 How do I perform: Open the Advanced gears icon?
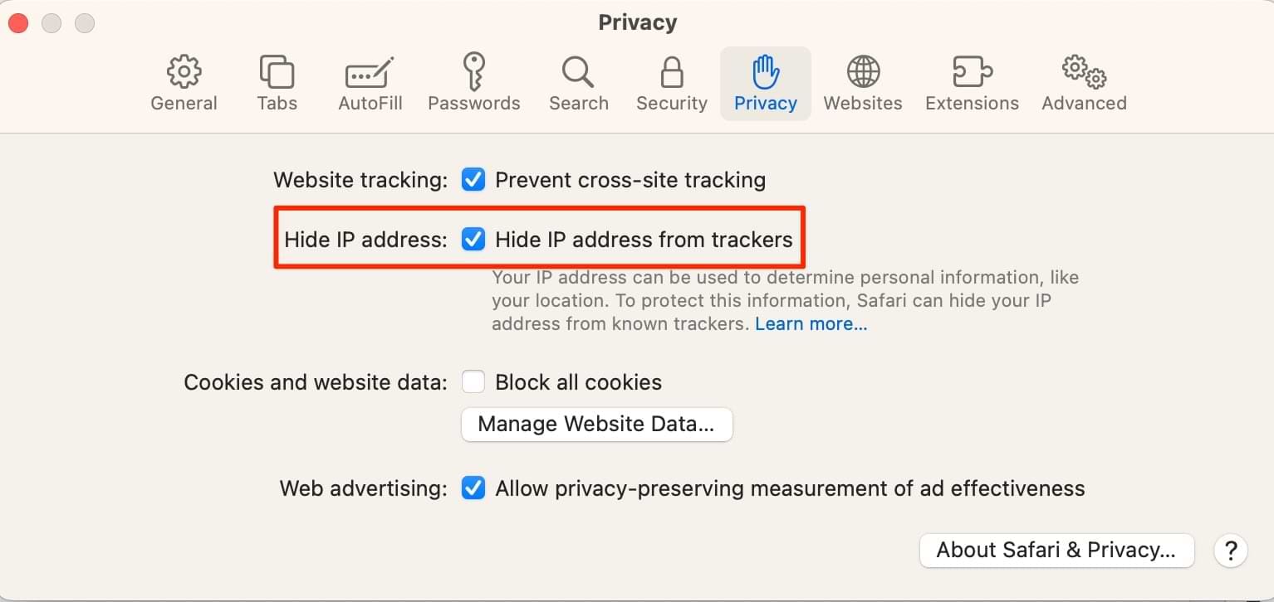pos(1084,73)
